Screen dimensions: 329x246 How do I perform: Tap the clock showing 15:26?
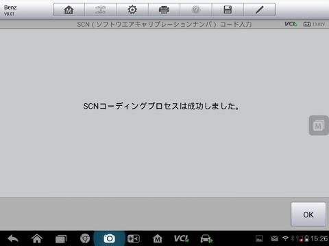coord(319,238)
